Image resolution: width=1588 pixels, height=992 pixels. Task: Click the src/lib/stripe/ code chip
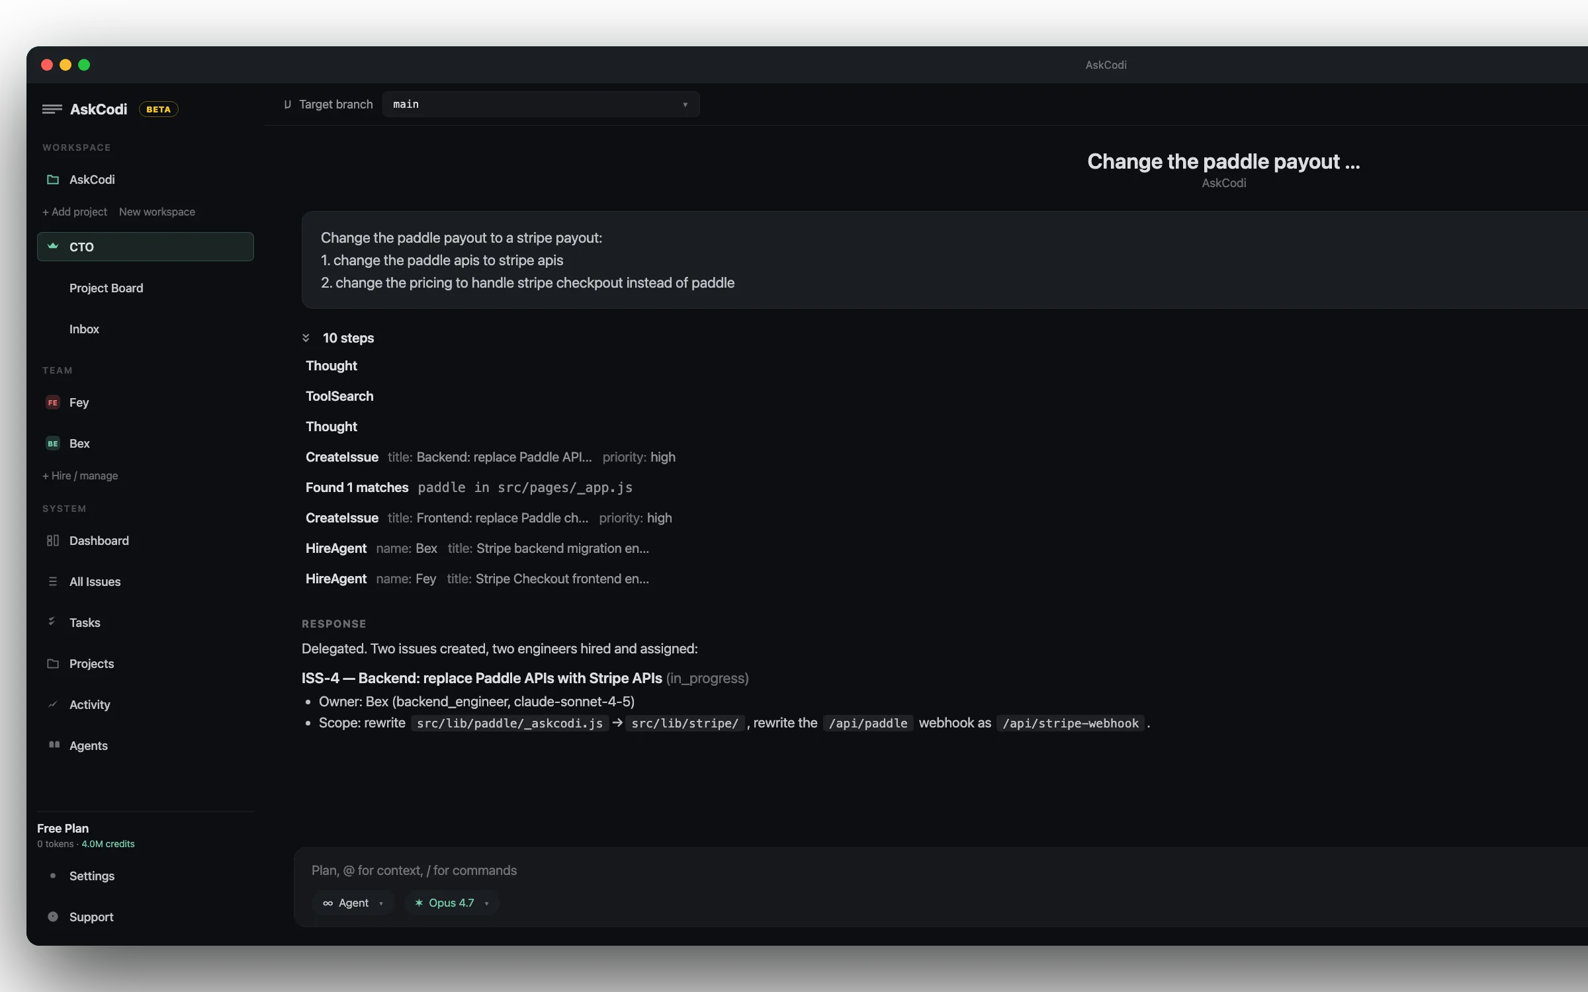coord(685,723)
